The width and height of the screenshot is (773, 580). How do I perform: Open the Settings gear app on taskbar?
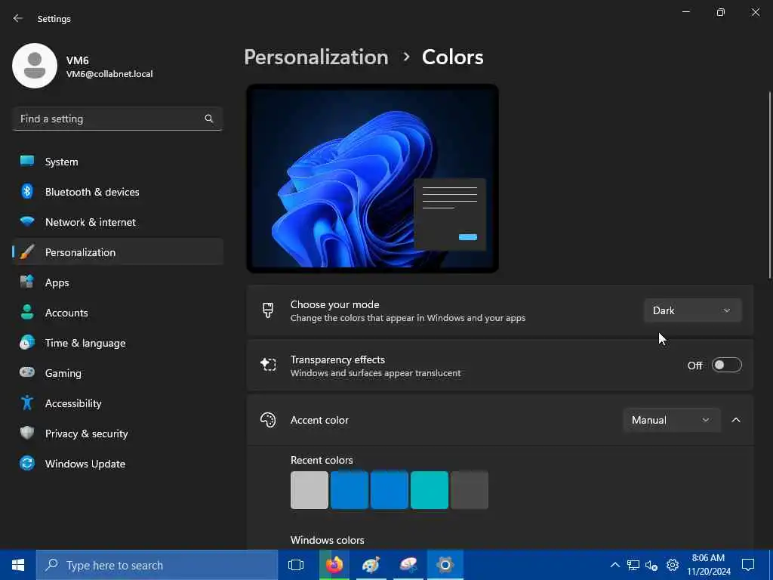coord(445,565)
